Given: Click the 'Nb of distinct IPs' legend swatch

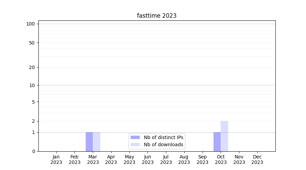Looking at the screenshot, I should click(x=135, y=137).
